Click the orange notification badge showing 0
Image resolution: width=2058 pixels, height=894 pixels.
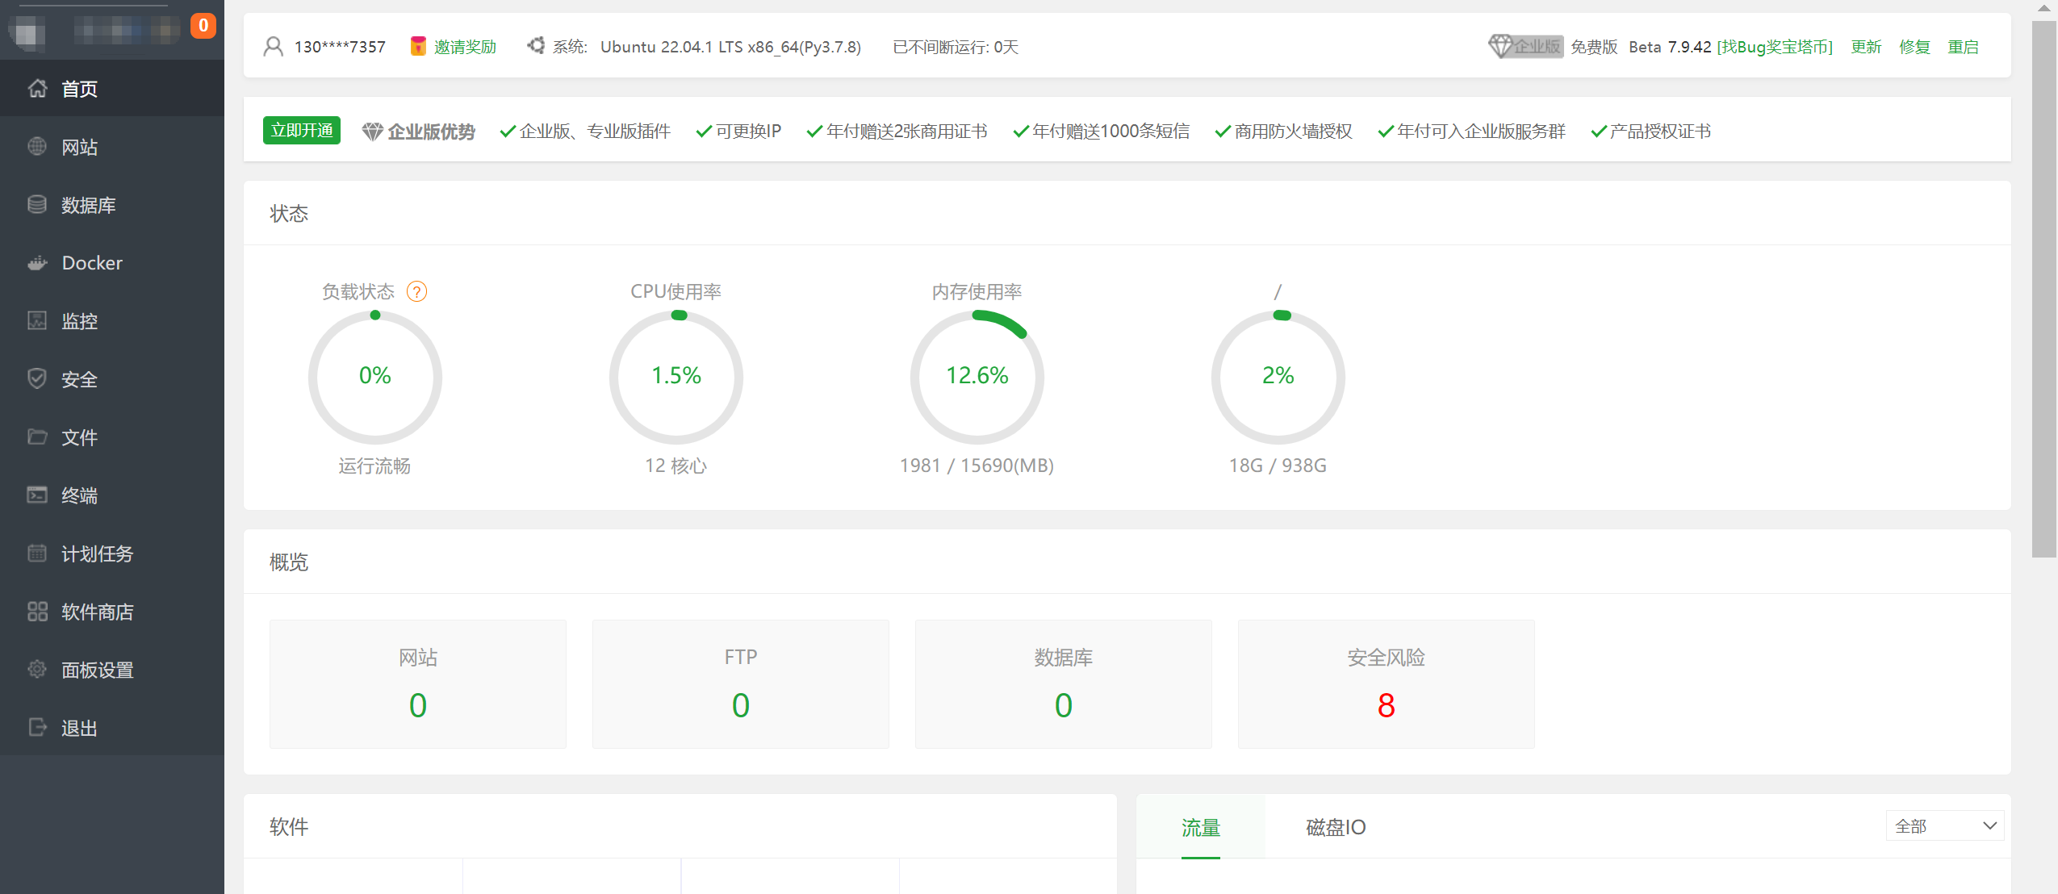click(203, 26)
